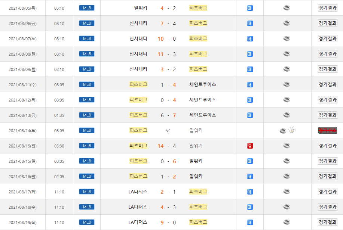Image resolution: width=343 pixels, height=230 pixels.
Task: Click stadium icon for 08/19 LA Dodgers game
Action: pos(287,222)
